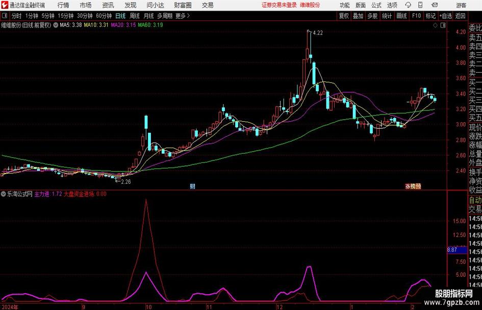Click the blue 8.87 axis value box

(x=457, y=250)
